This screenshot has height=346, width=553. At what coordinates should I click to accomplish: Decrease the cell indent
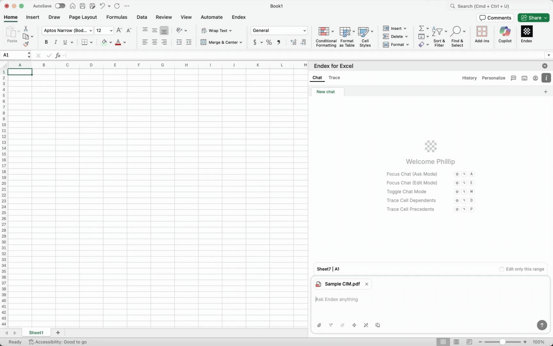point(179,42)
